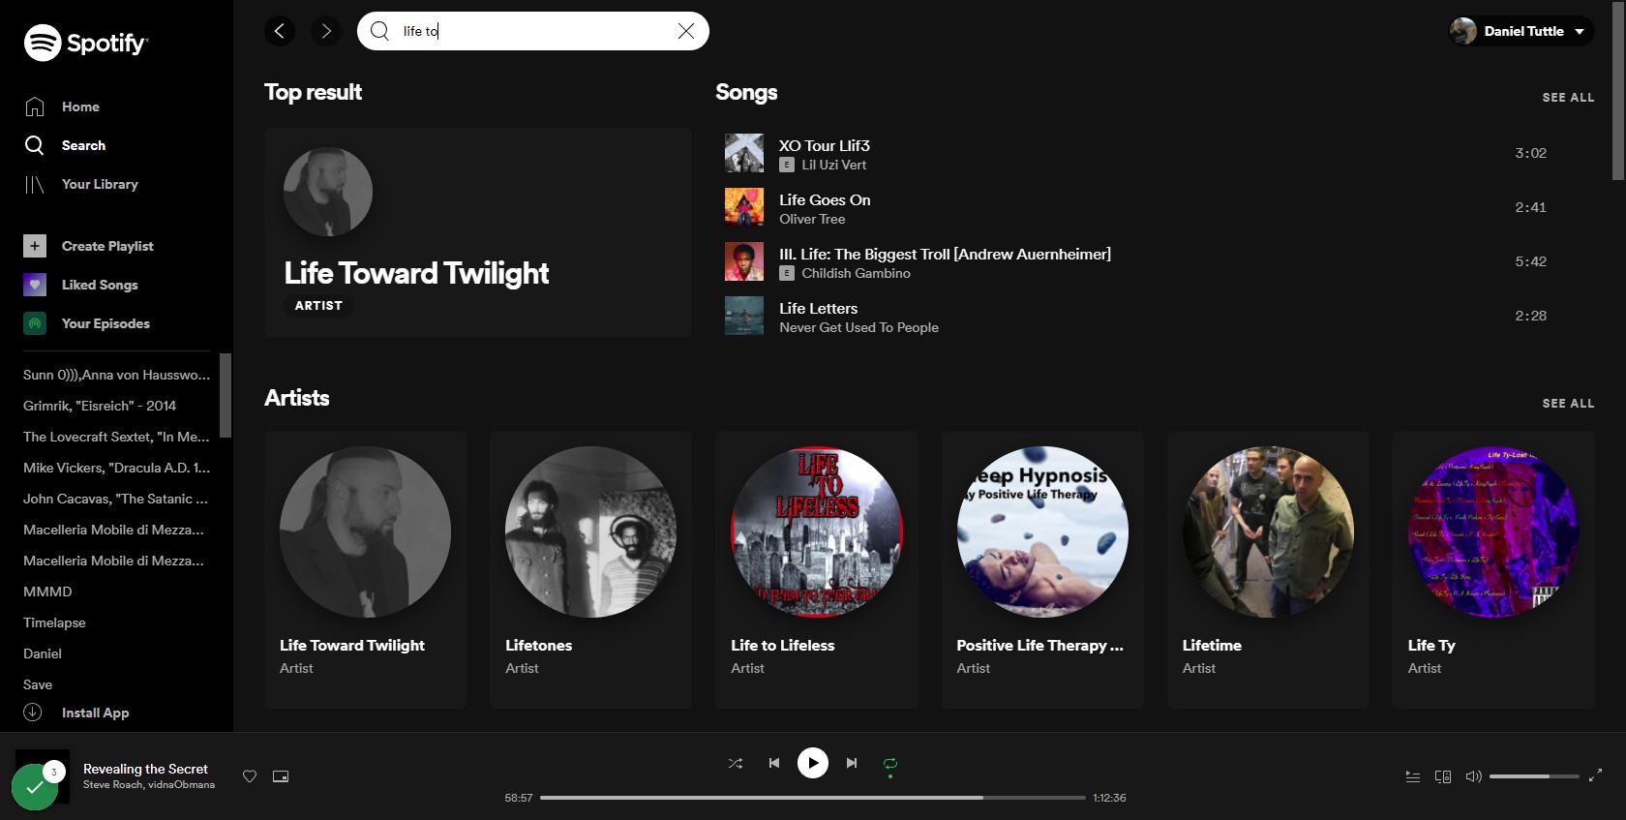Open the MMMD playlist
Screen dimensions: 1626x820
pos(47,592)
